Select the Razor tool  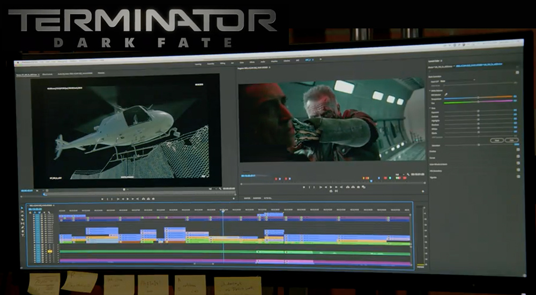coord(23,219)
